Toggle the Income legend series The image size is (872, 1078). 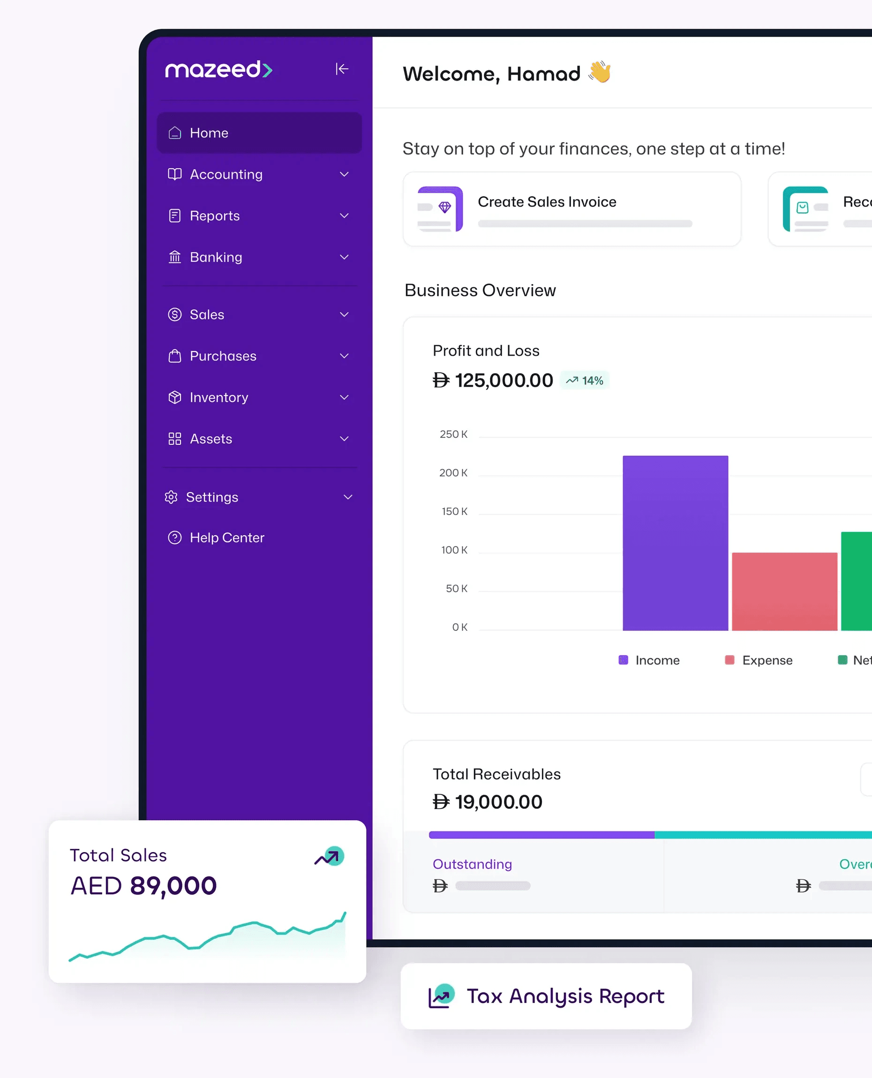coord(648,660)
